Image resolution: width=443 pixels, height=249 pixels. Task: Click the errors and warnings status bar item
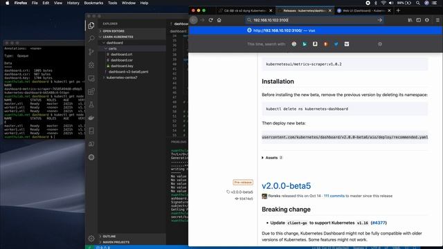coord(103,248)
